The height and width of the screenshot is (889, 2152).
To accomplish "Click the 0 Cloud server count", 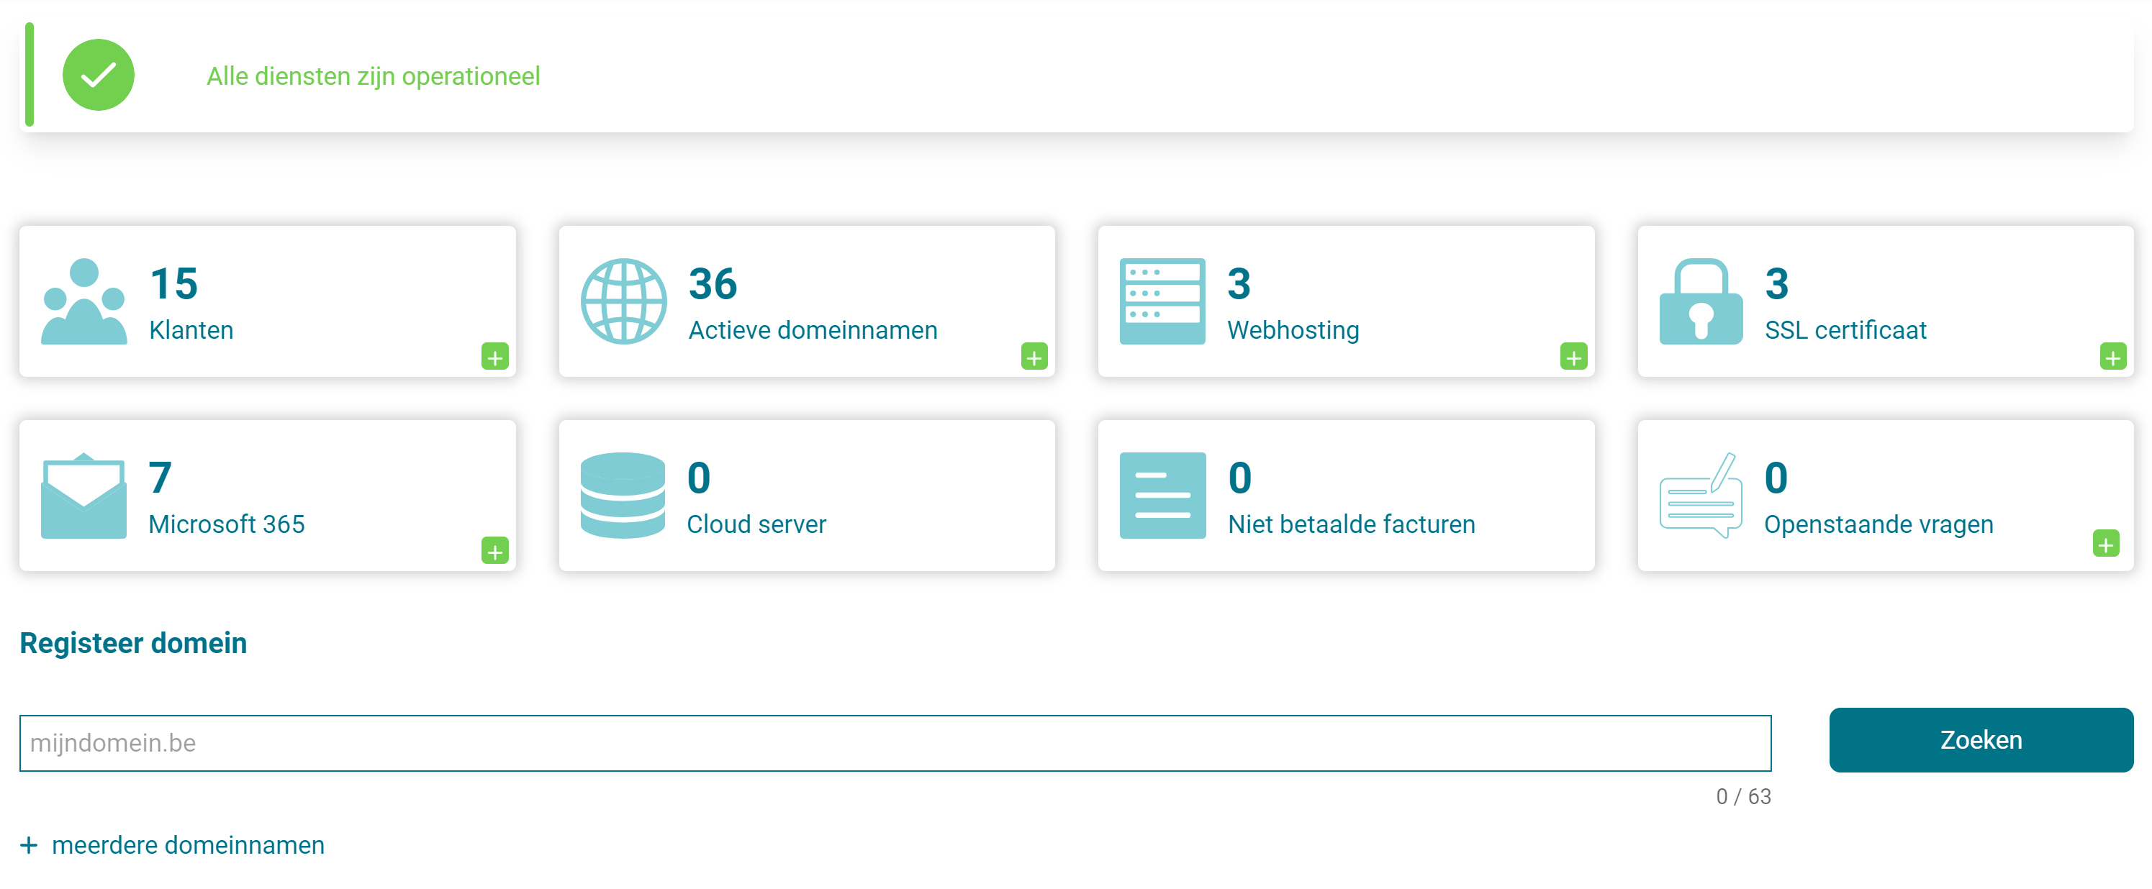I will [698, 478].
